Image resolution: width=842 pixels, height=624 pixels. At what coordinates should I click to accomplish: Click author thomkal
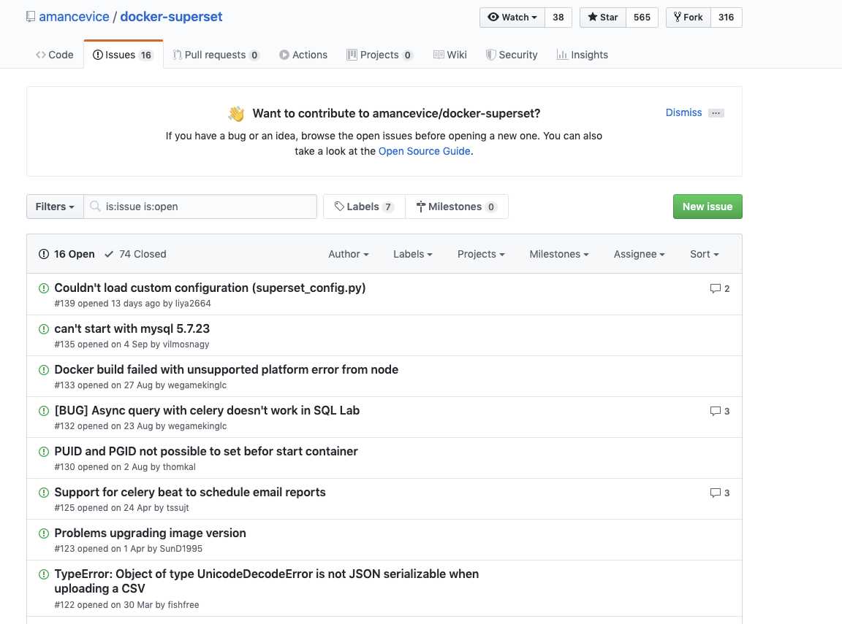tap(179, 467)
